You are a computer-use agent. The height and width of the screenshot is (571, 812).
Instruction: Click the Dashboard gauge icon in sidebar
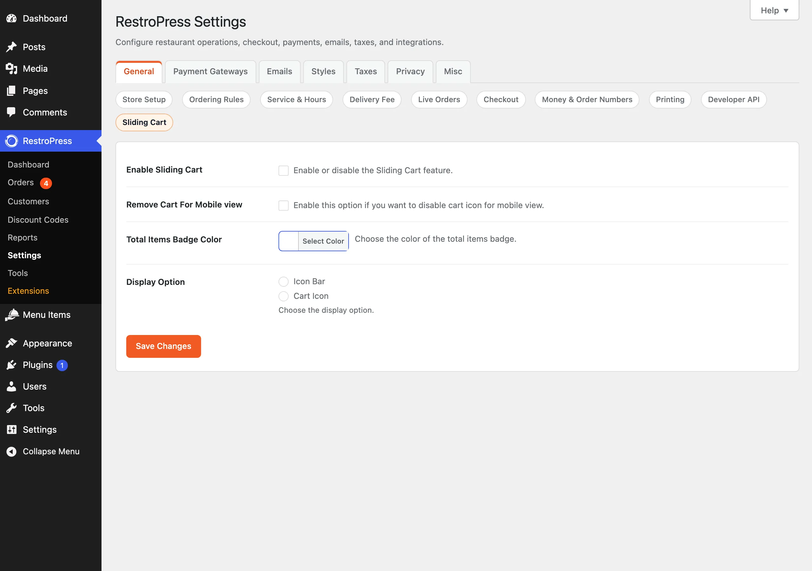pos(12,18)
